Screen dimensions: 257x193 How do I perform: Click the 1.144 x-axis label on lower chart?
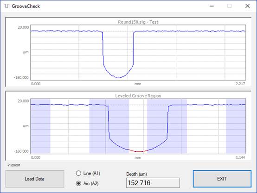[240, 157]
